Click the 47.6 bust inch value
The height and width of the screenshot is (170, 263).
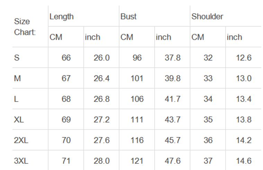coord(173,161)
